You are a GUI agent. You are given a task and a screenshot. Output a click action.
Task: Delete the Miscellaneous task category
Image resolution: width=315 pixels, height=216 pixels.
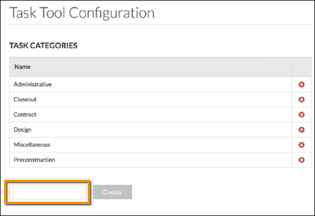pos(301,145)
